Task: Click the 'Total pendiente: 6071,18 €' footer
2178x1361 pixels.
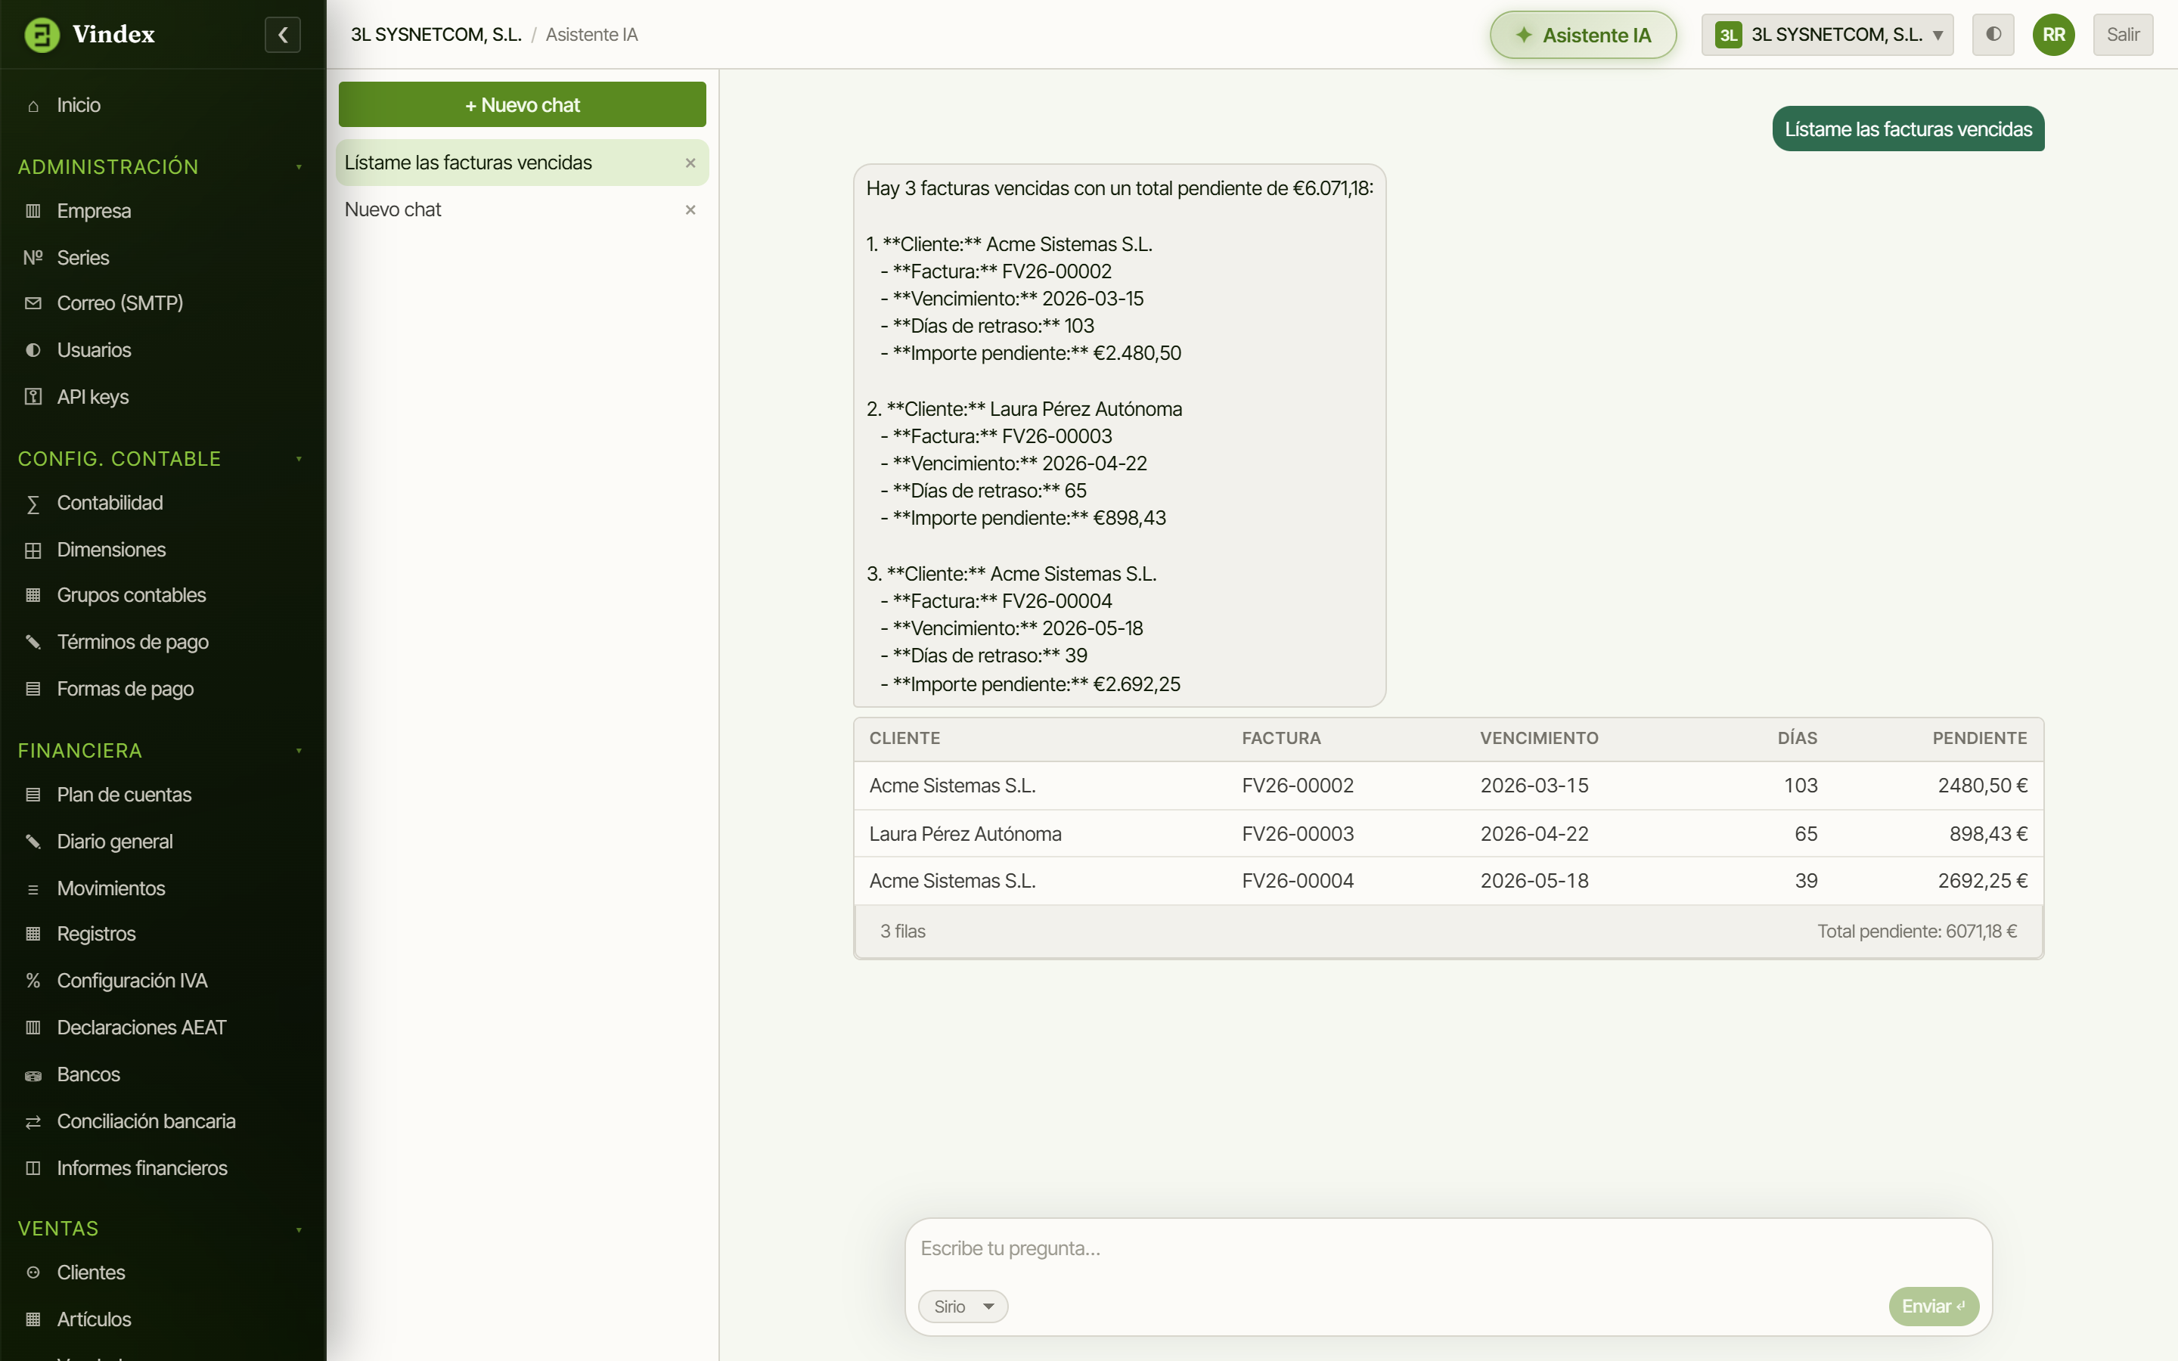Action: pos(1917,932)
